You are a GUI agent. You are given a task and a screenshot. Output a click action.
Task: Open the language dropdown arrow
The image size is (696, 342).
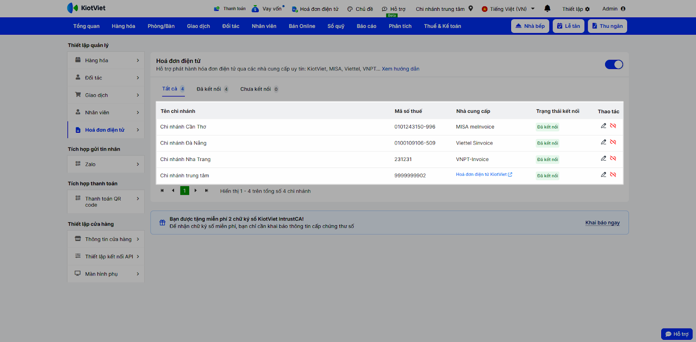(x=533, y=9)
